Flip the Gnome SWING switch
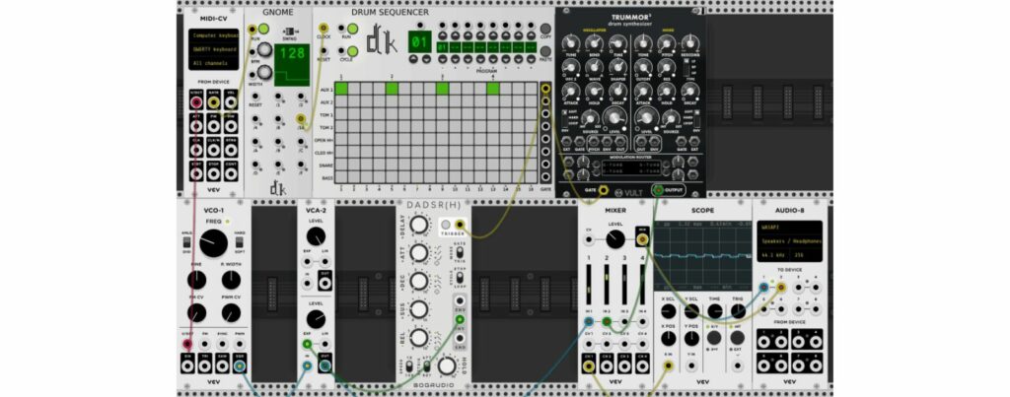Viewport: 1010px width, 397px height. pyautogui.click(x=289, y=32)
